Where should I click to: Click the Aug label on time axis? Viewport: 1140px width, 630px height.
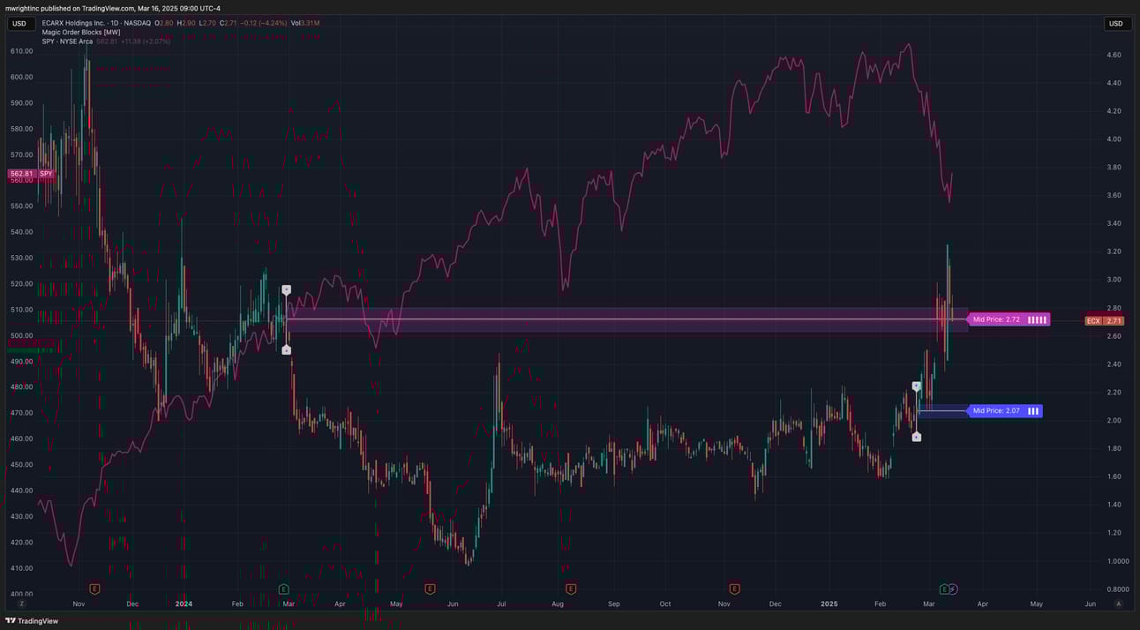557,604
